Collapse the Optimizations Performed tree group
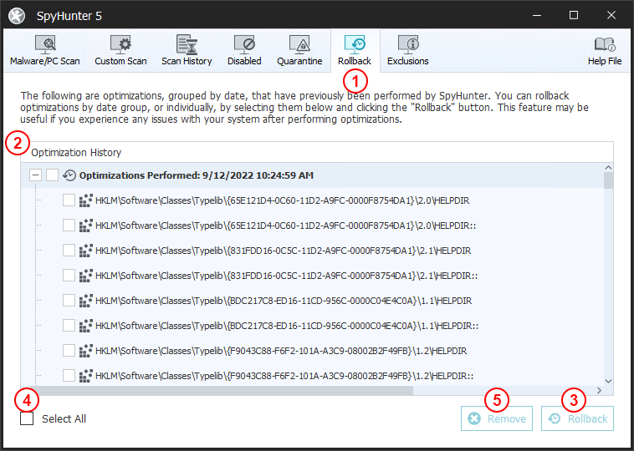 [x=35, y=175]
